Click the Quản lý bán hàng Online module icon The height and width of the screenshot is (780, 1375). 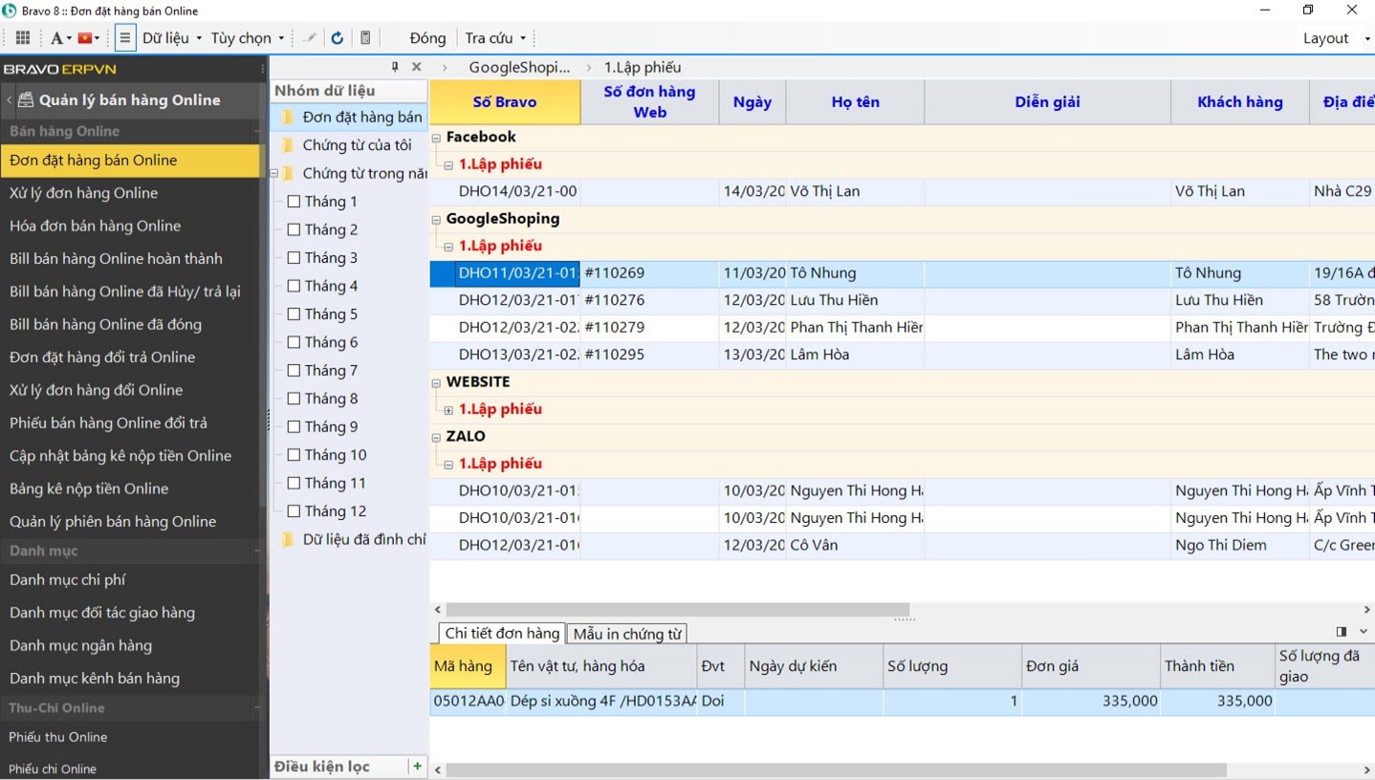25,99
